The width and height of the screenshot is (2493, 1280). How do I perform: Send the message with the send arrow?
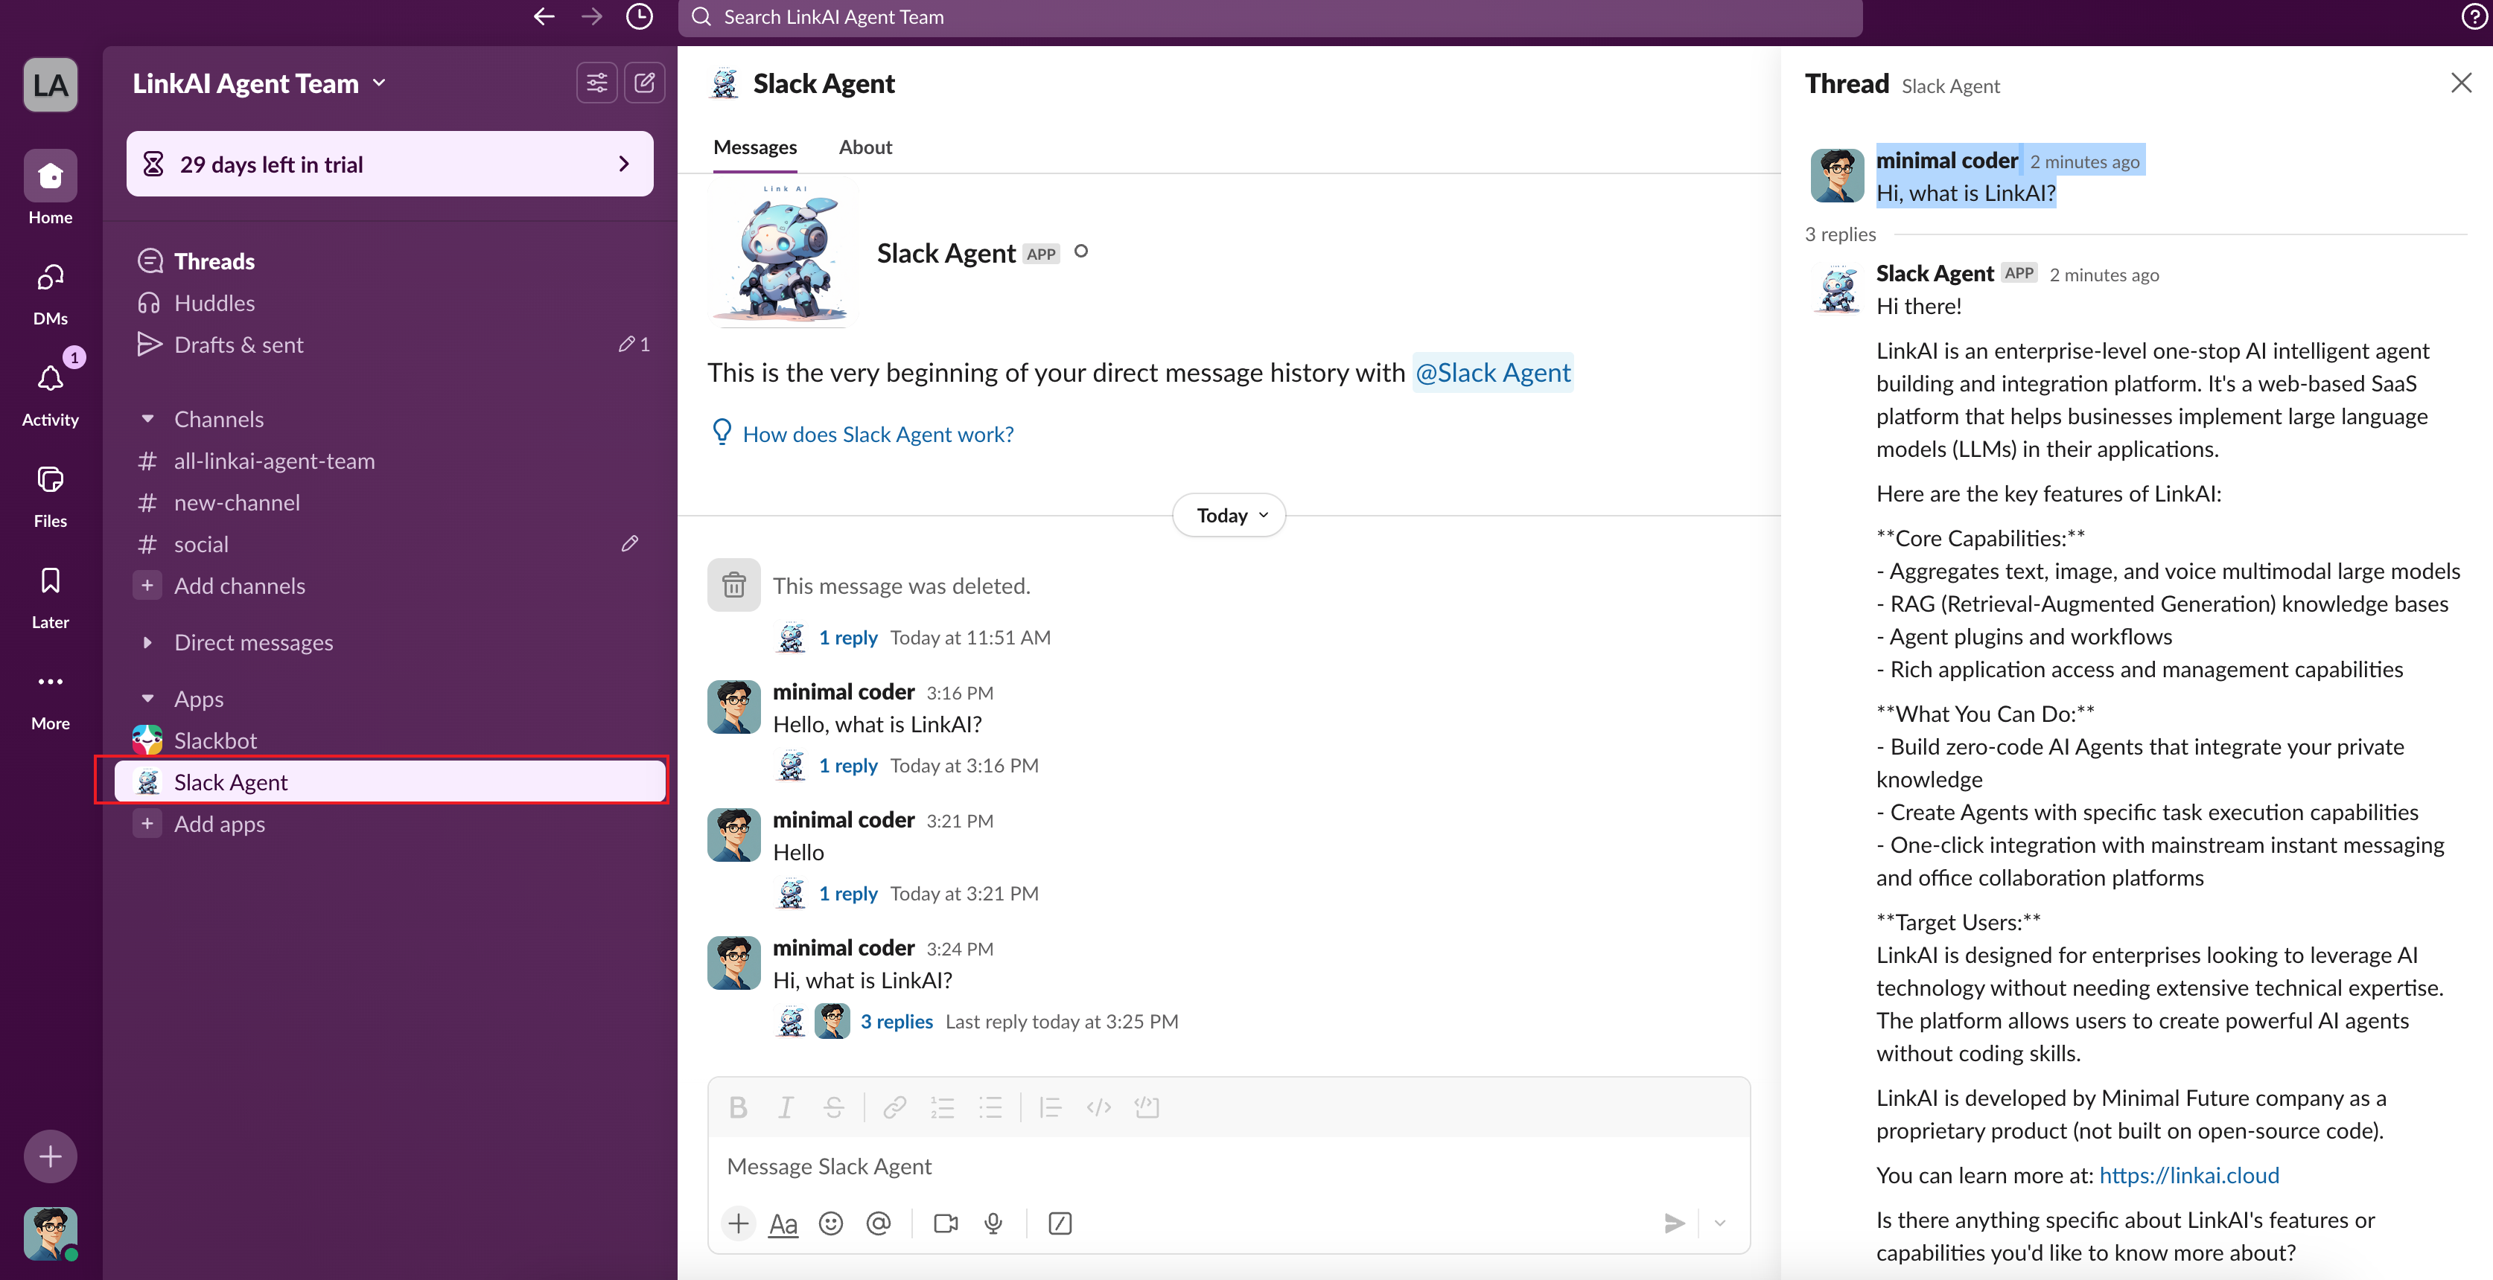1674,1224
